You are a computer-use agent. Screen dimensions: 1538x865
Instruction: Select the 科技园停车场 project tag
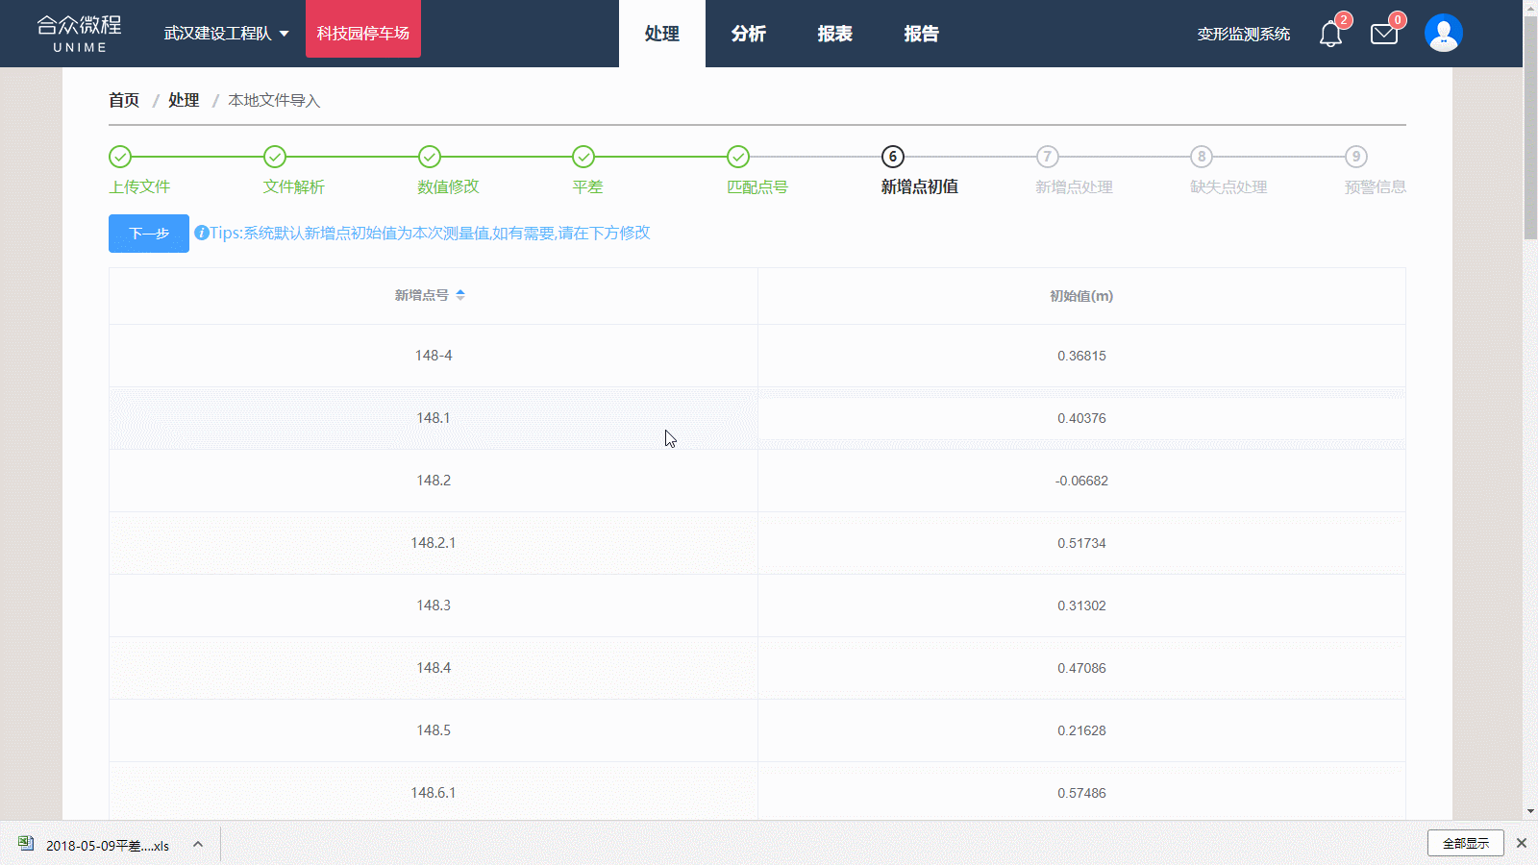pyautogui.click(x=363, y=34)
